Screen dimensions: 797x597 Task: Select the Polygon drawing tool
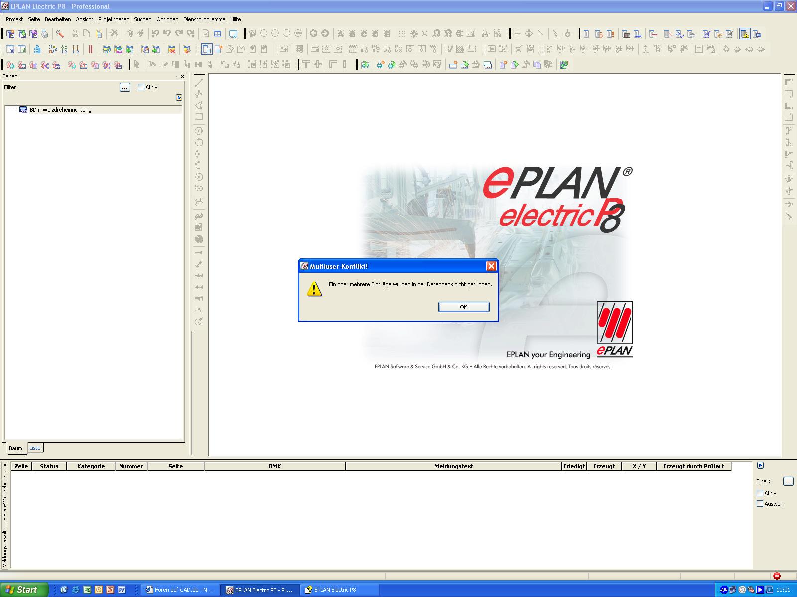(x=199, y=105)
